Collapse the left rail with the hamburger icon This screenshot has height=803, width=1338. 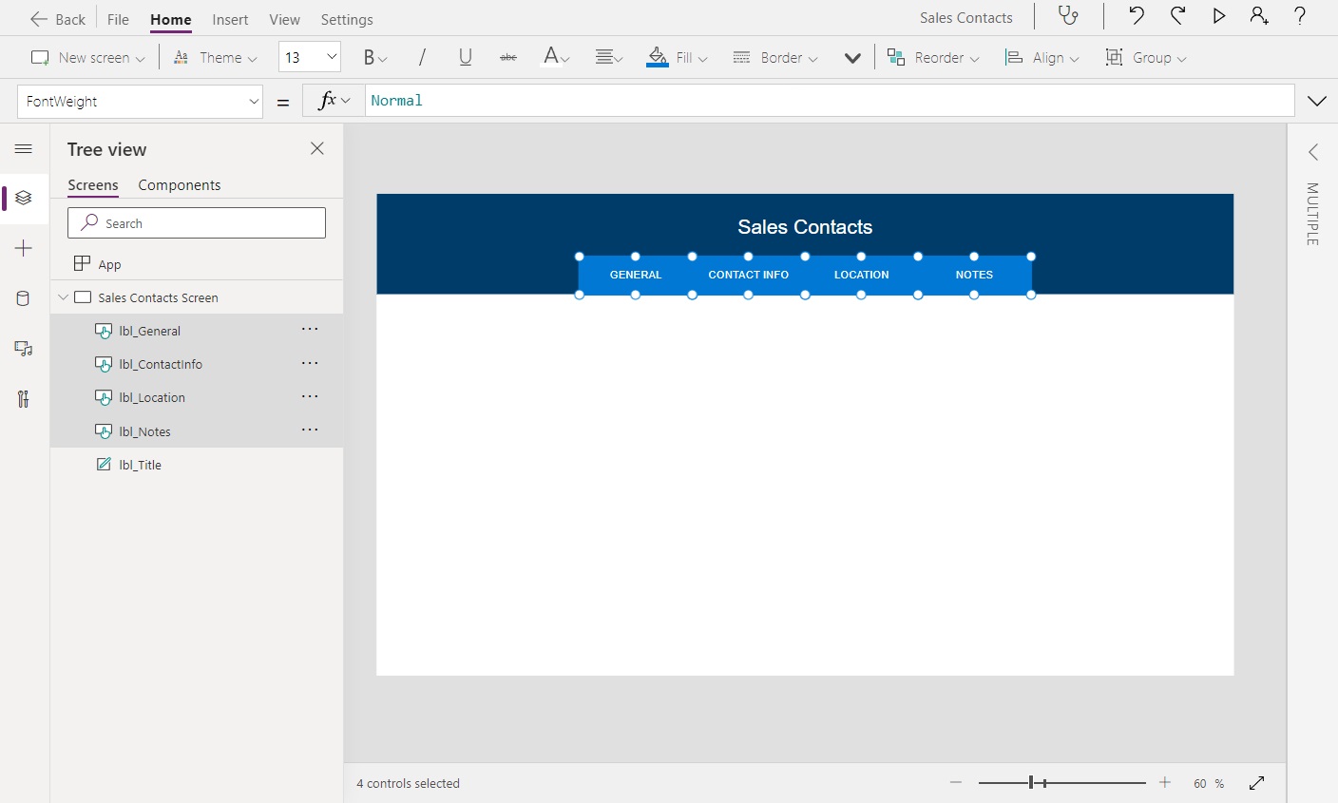[24, 148]
